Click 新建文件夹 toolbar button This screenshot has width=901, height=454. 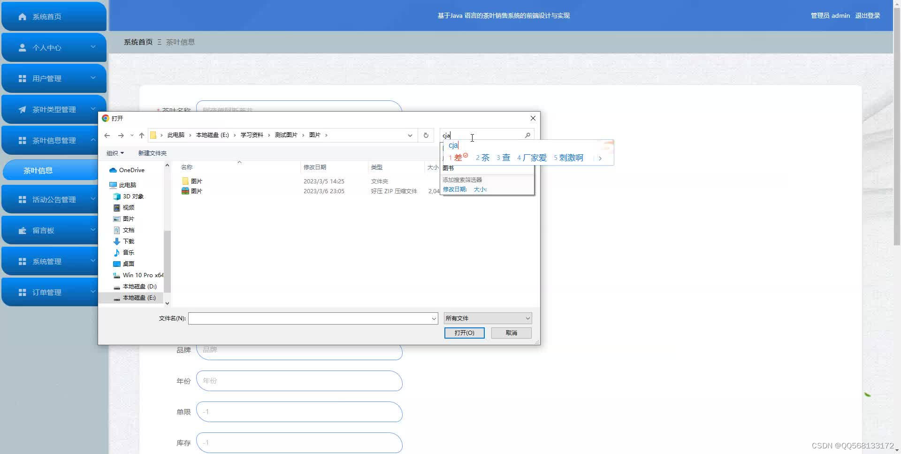[x=152, y=153]
